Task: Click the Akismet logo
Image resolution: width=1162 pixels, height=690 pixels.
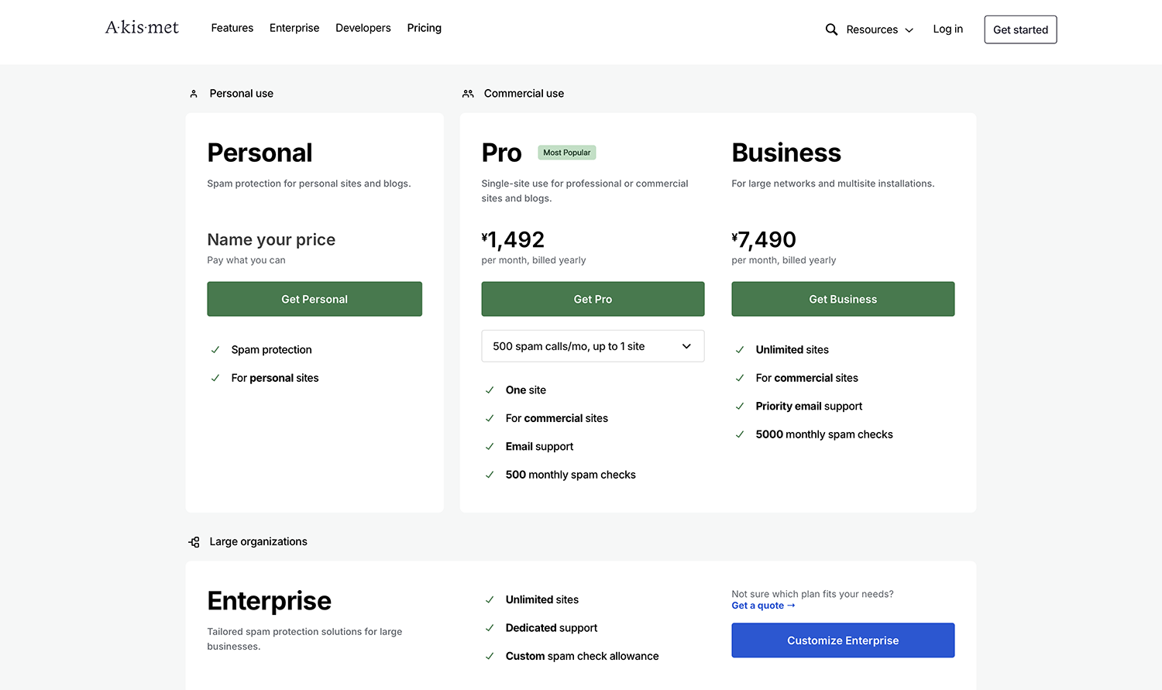Action: [x=142, y=28]
